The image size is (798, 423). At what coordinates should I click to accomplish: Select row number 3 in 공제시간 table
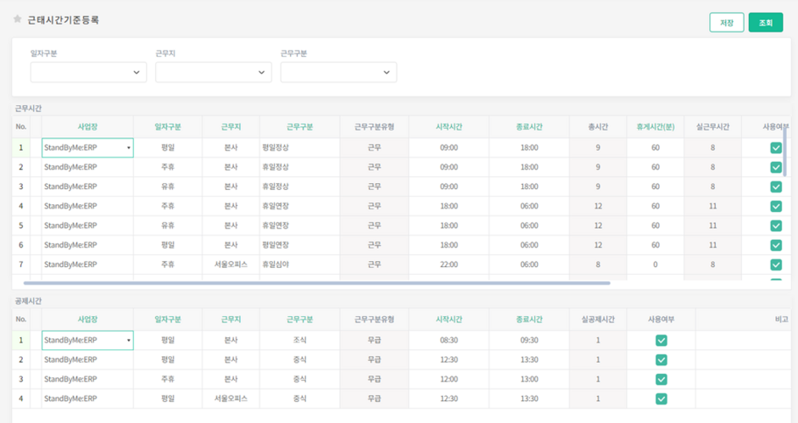[x=21, y=380]
